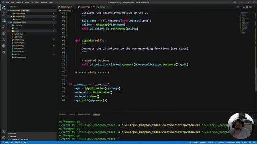Open the Edit menu

coord(12,2)
